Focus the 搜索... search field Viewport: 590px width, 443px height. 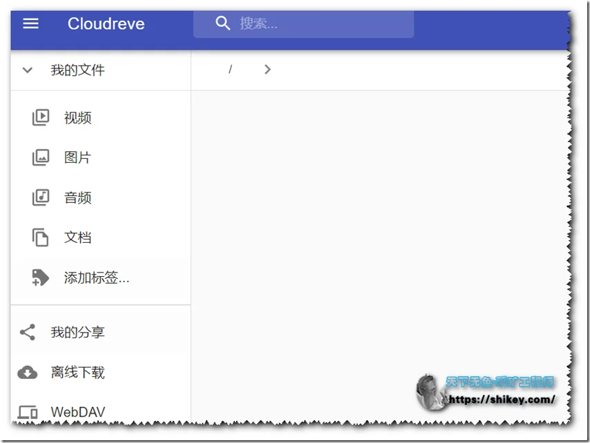click(x=303, y=23)
